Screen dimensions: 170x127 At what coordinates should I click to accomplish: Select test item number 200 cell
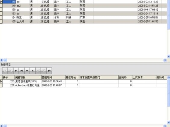tap(9, 81)
